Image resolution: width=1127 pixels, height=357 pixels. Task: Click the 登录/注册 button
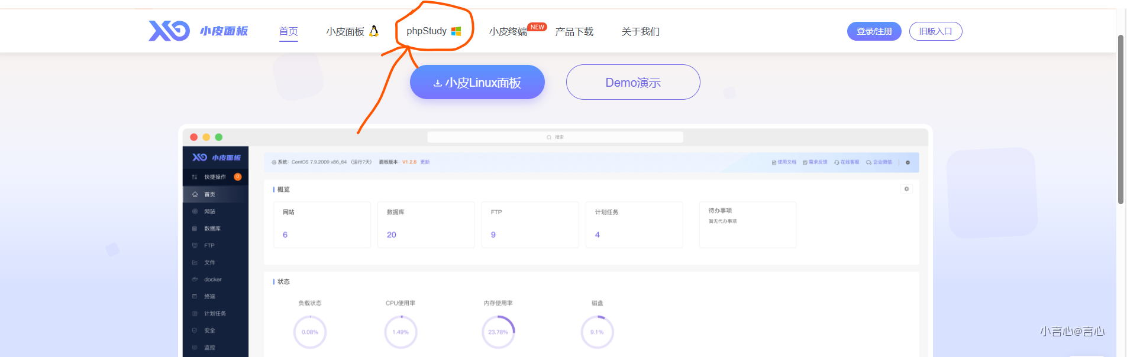tap(874, 31)
